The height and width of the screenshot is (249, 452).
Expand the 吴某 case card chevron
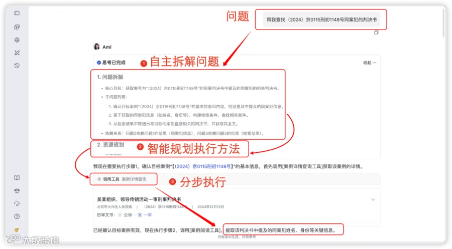pos(373,199)
